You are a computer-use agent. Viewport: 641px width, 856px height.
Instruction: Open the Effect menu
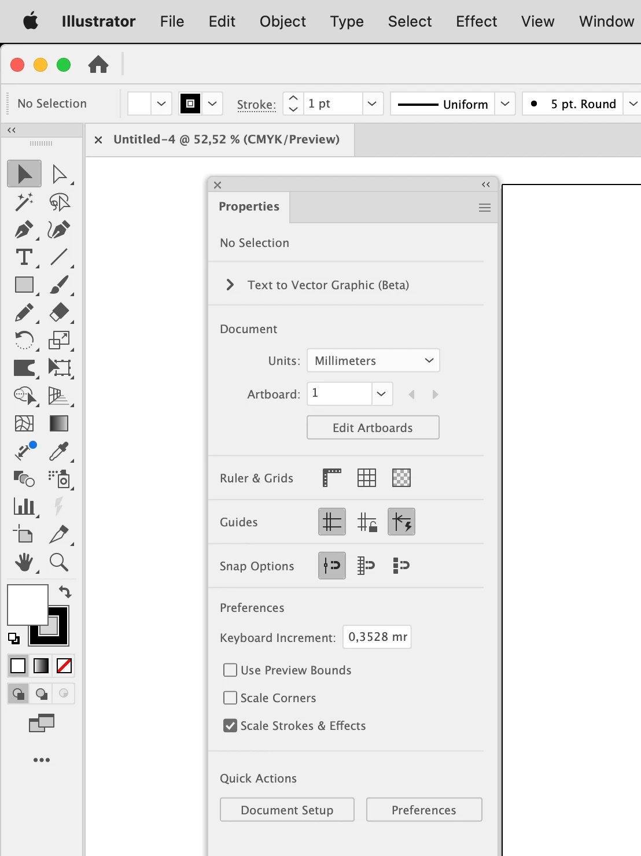tap(477, 21)
